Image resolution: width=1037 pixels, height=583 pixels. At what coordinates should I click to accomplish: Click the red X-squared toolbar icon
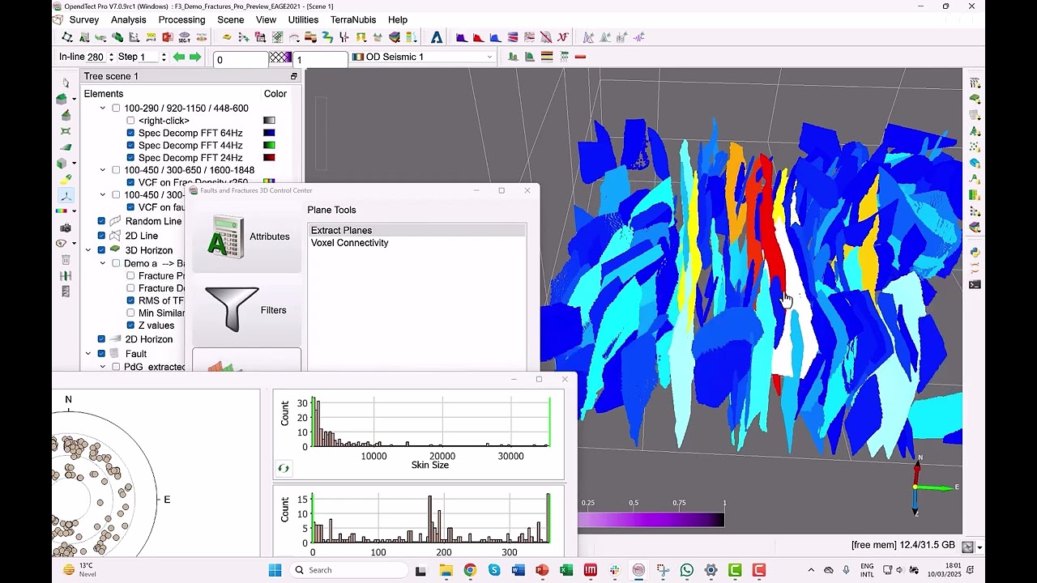(564, 37)
